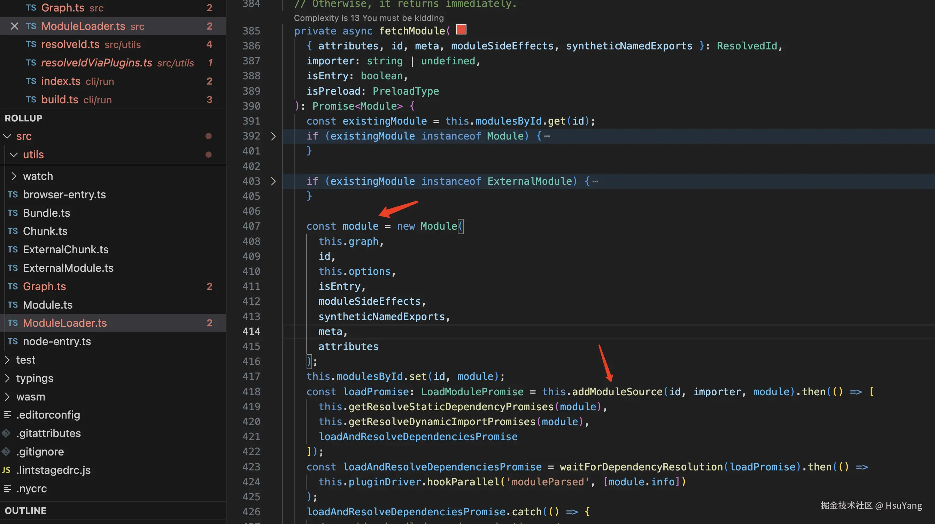
Task: Open the build.ts editor entry
Action: 60,100
